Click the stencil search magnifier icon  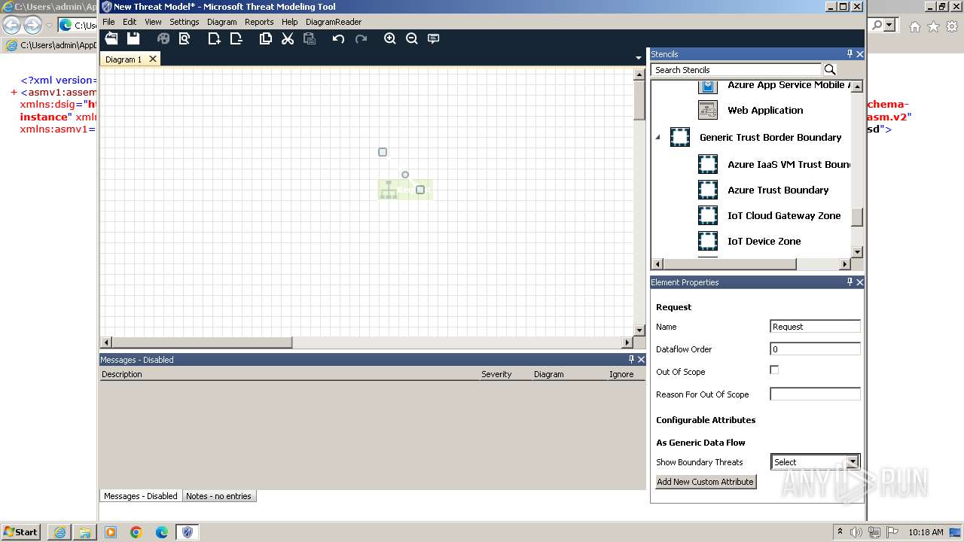coord(830,69)
